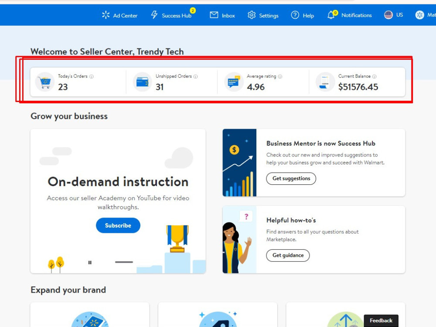436x327 pixels.
Task: Click the Walmart spark account icon
Action: tap(419, 15)
